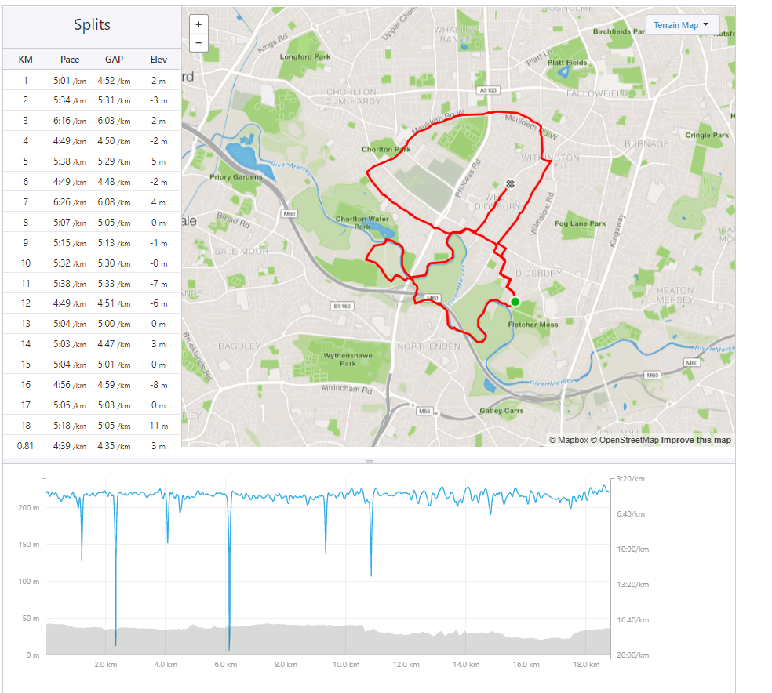Click the Improve this map link
772x693 pixels.
point(696,440)
